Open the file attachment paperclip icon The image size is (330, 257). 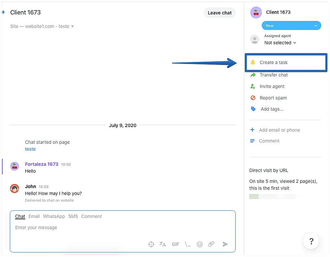211,244
